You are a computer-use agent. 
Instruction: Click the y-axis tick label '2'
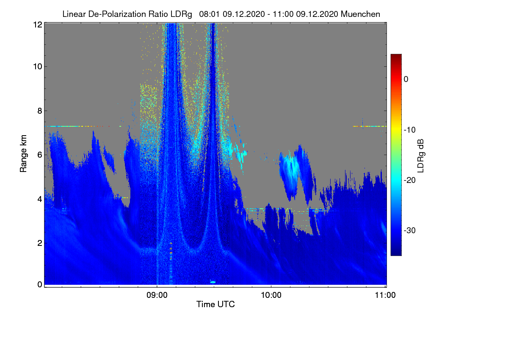tap(39, 243)
